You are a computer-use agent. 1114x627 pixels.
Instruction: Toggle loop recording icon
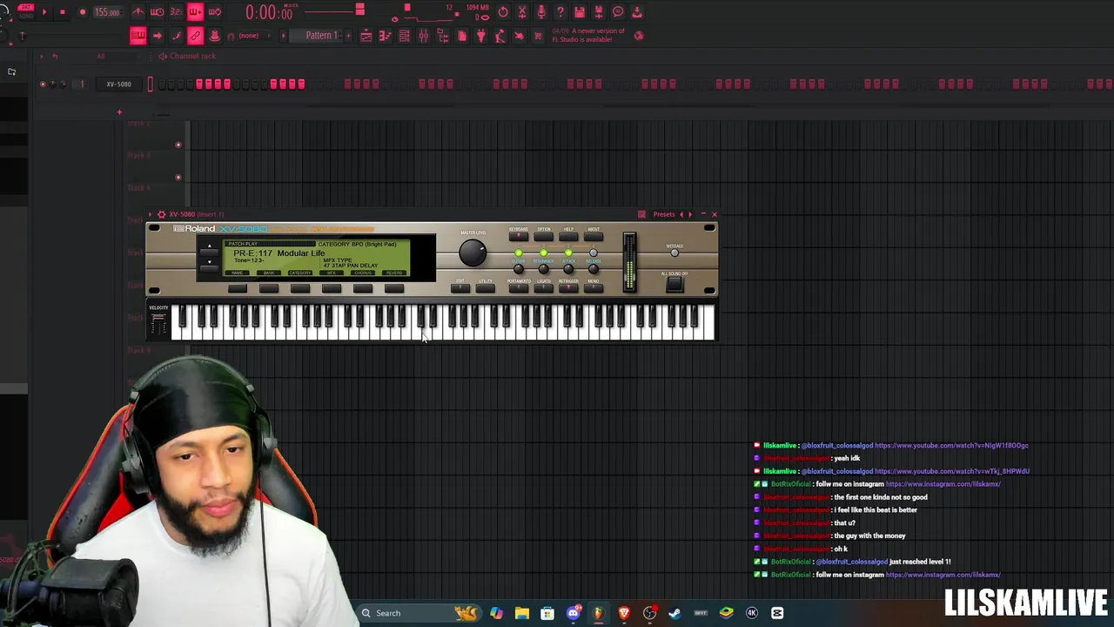tap(215, 12)
